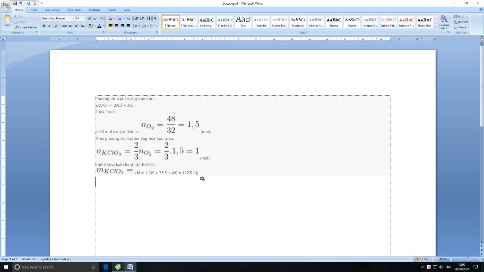Click the Find button
Image resolution: width=484 pixels, height=272 pixels.
tap(460, 17)
